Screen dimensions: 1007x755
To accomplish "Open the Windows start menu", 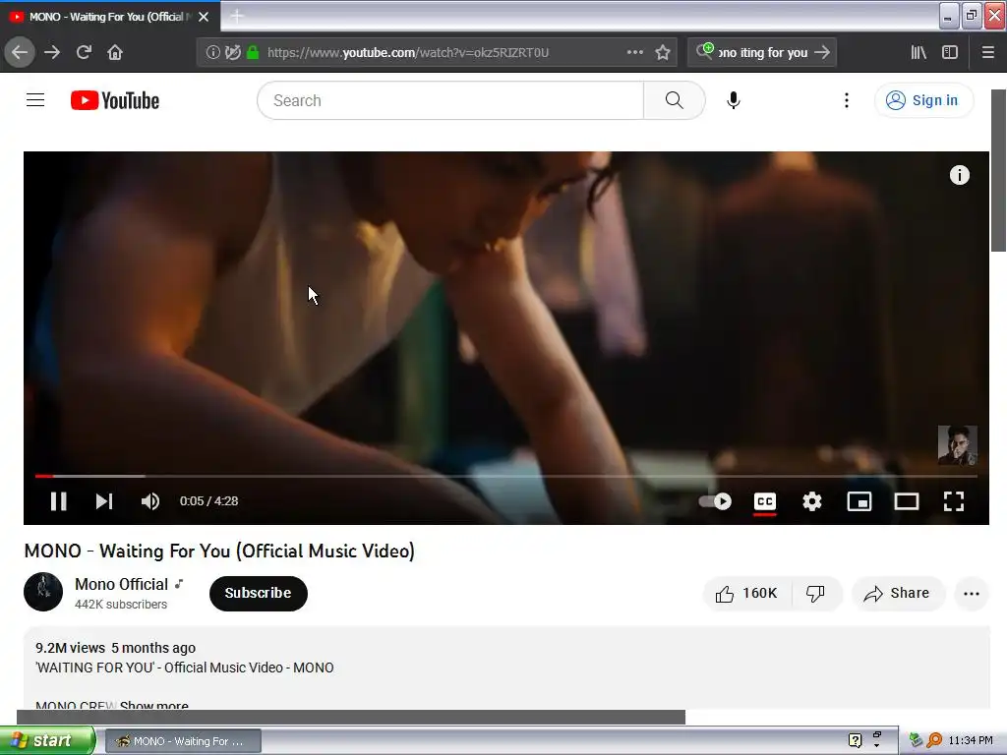I will 47,740.
